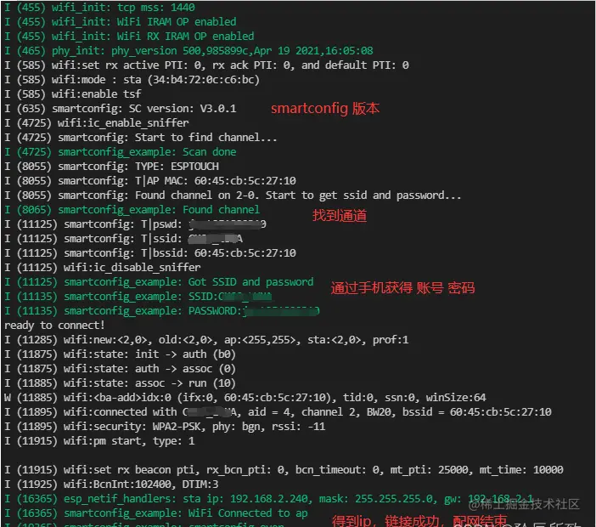
Task: Click the 'WiFi RX IRAM OP enabled' line
Action: (129, 37)
